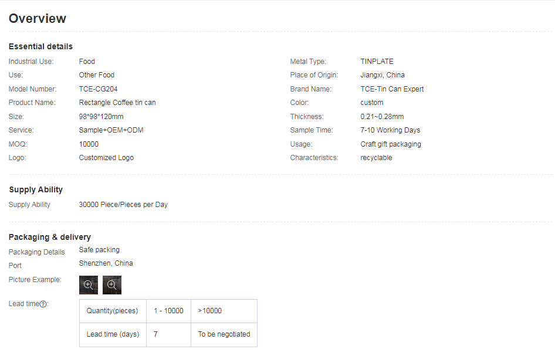The height and width of the screenshot is (356, 555).
Task: Click the TINPLATE metal type value
Action: point(377,62)
